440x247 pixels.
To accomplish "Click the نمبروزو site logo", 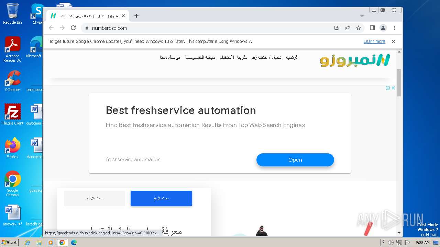I will tap(355, 60).
